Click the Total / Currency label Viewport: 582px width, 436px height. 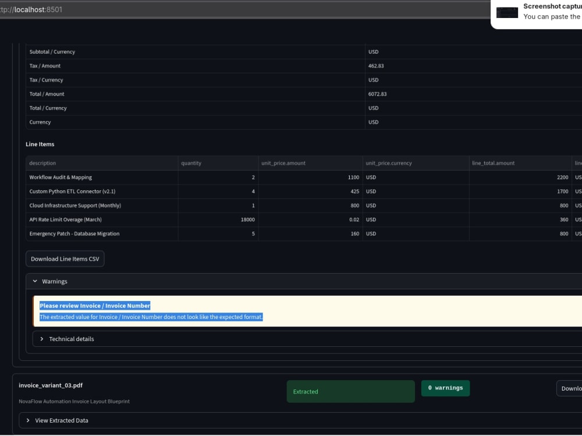point(48,108)
